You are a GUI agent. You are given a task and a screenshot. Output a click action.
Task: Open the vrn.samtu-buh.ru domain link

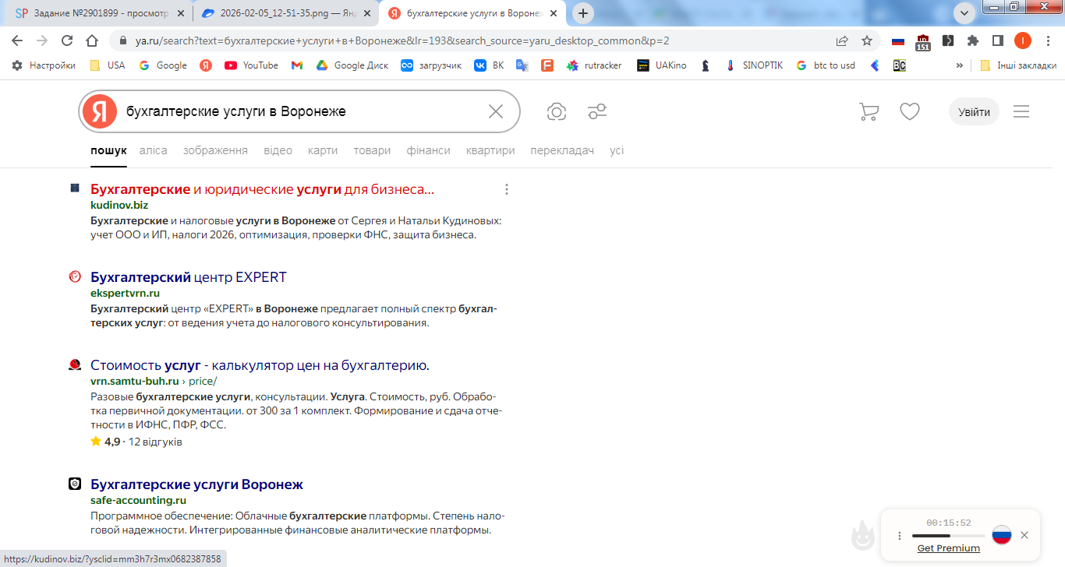pyautogui.click(x=135, y=381)
